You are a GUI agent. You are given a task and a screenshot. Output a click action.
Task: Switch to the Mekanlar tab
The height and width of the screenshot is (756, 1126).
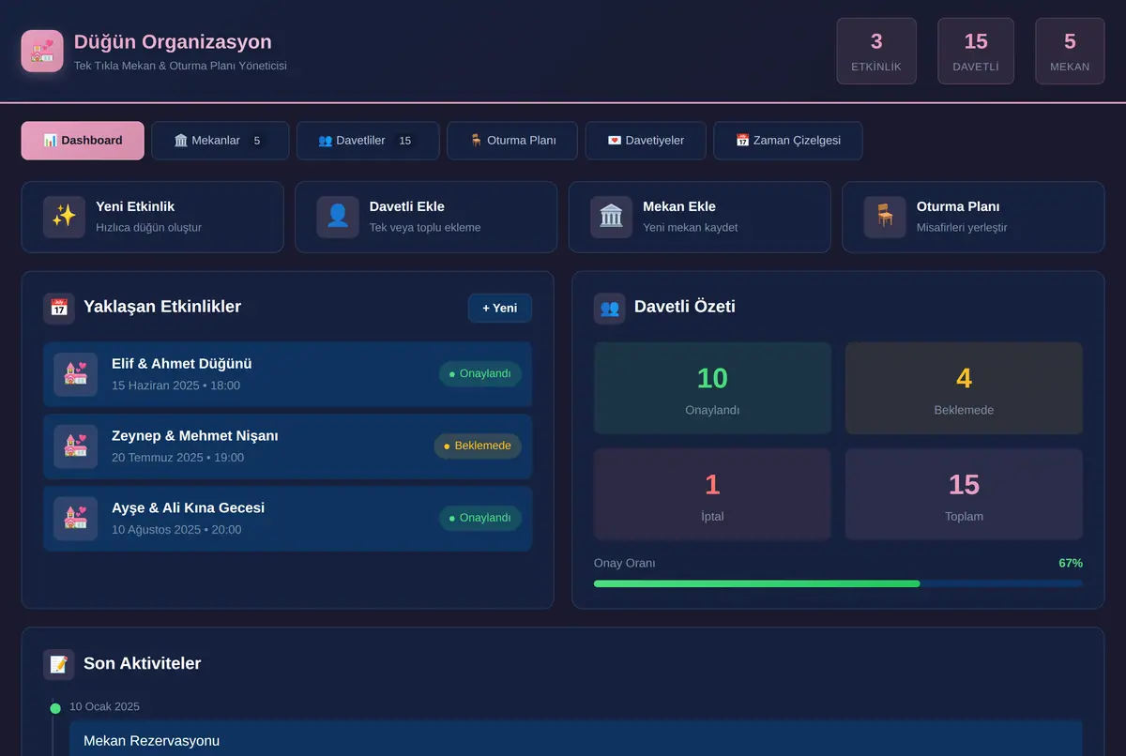tap(220, 141)
